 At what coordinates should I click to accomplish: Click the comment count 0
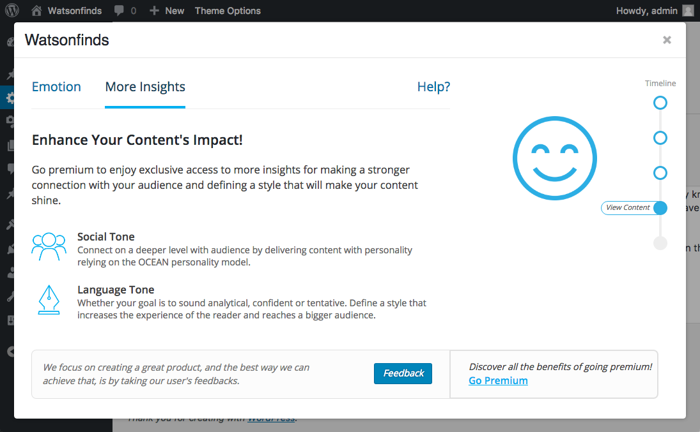click(134, 11)
